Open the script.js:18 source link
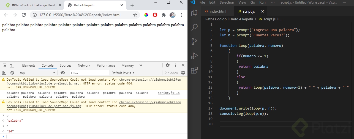The image size is (354, 139). 168,93
